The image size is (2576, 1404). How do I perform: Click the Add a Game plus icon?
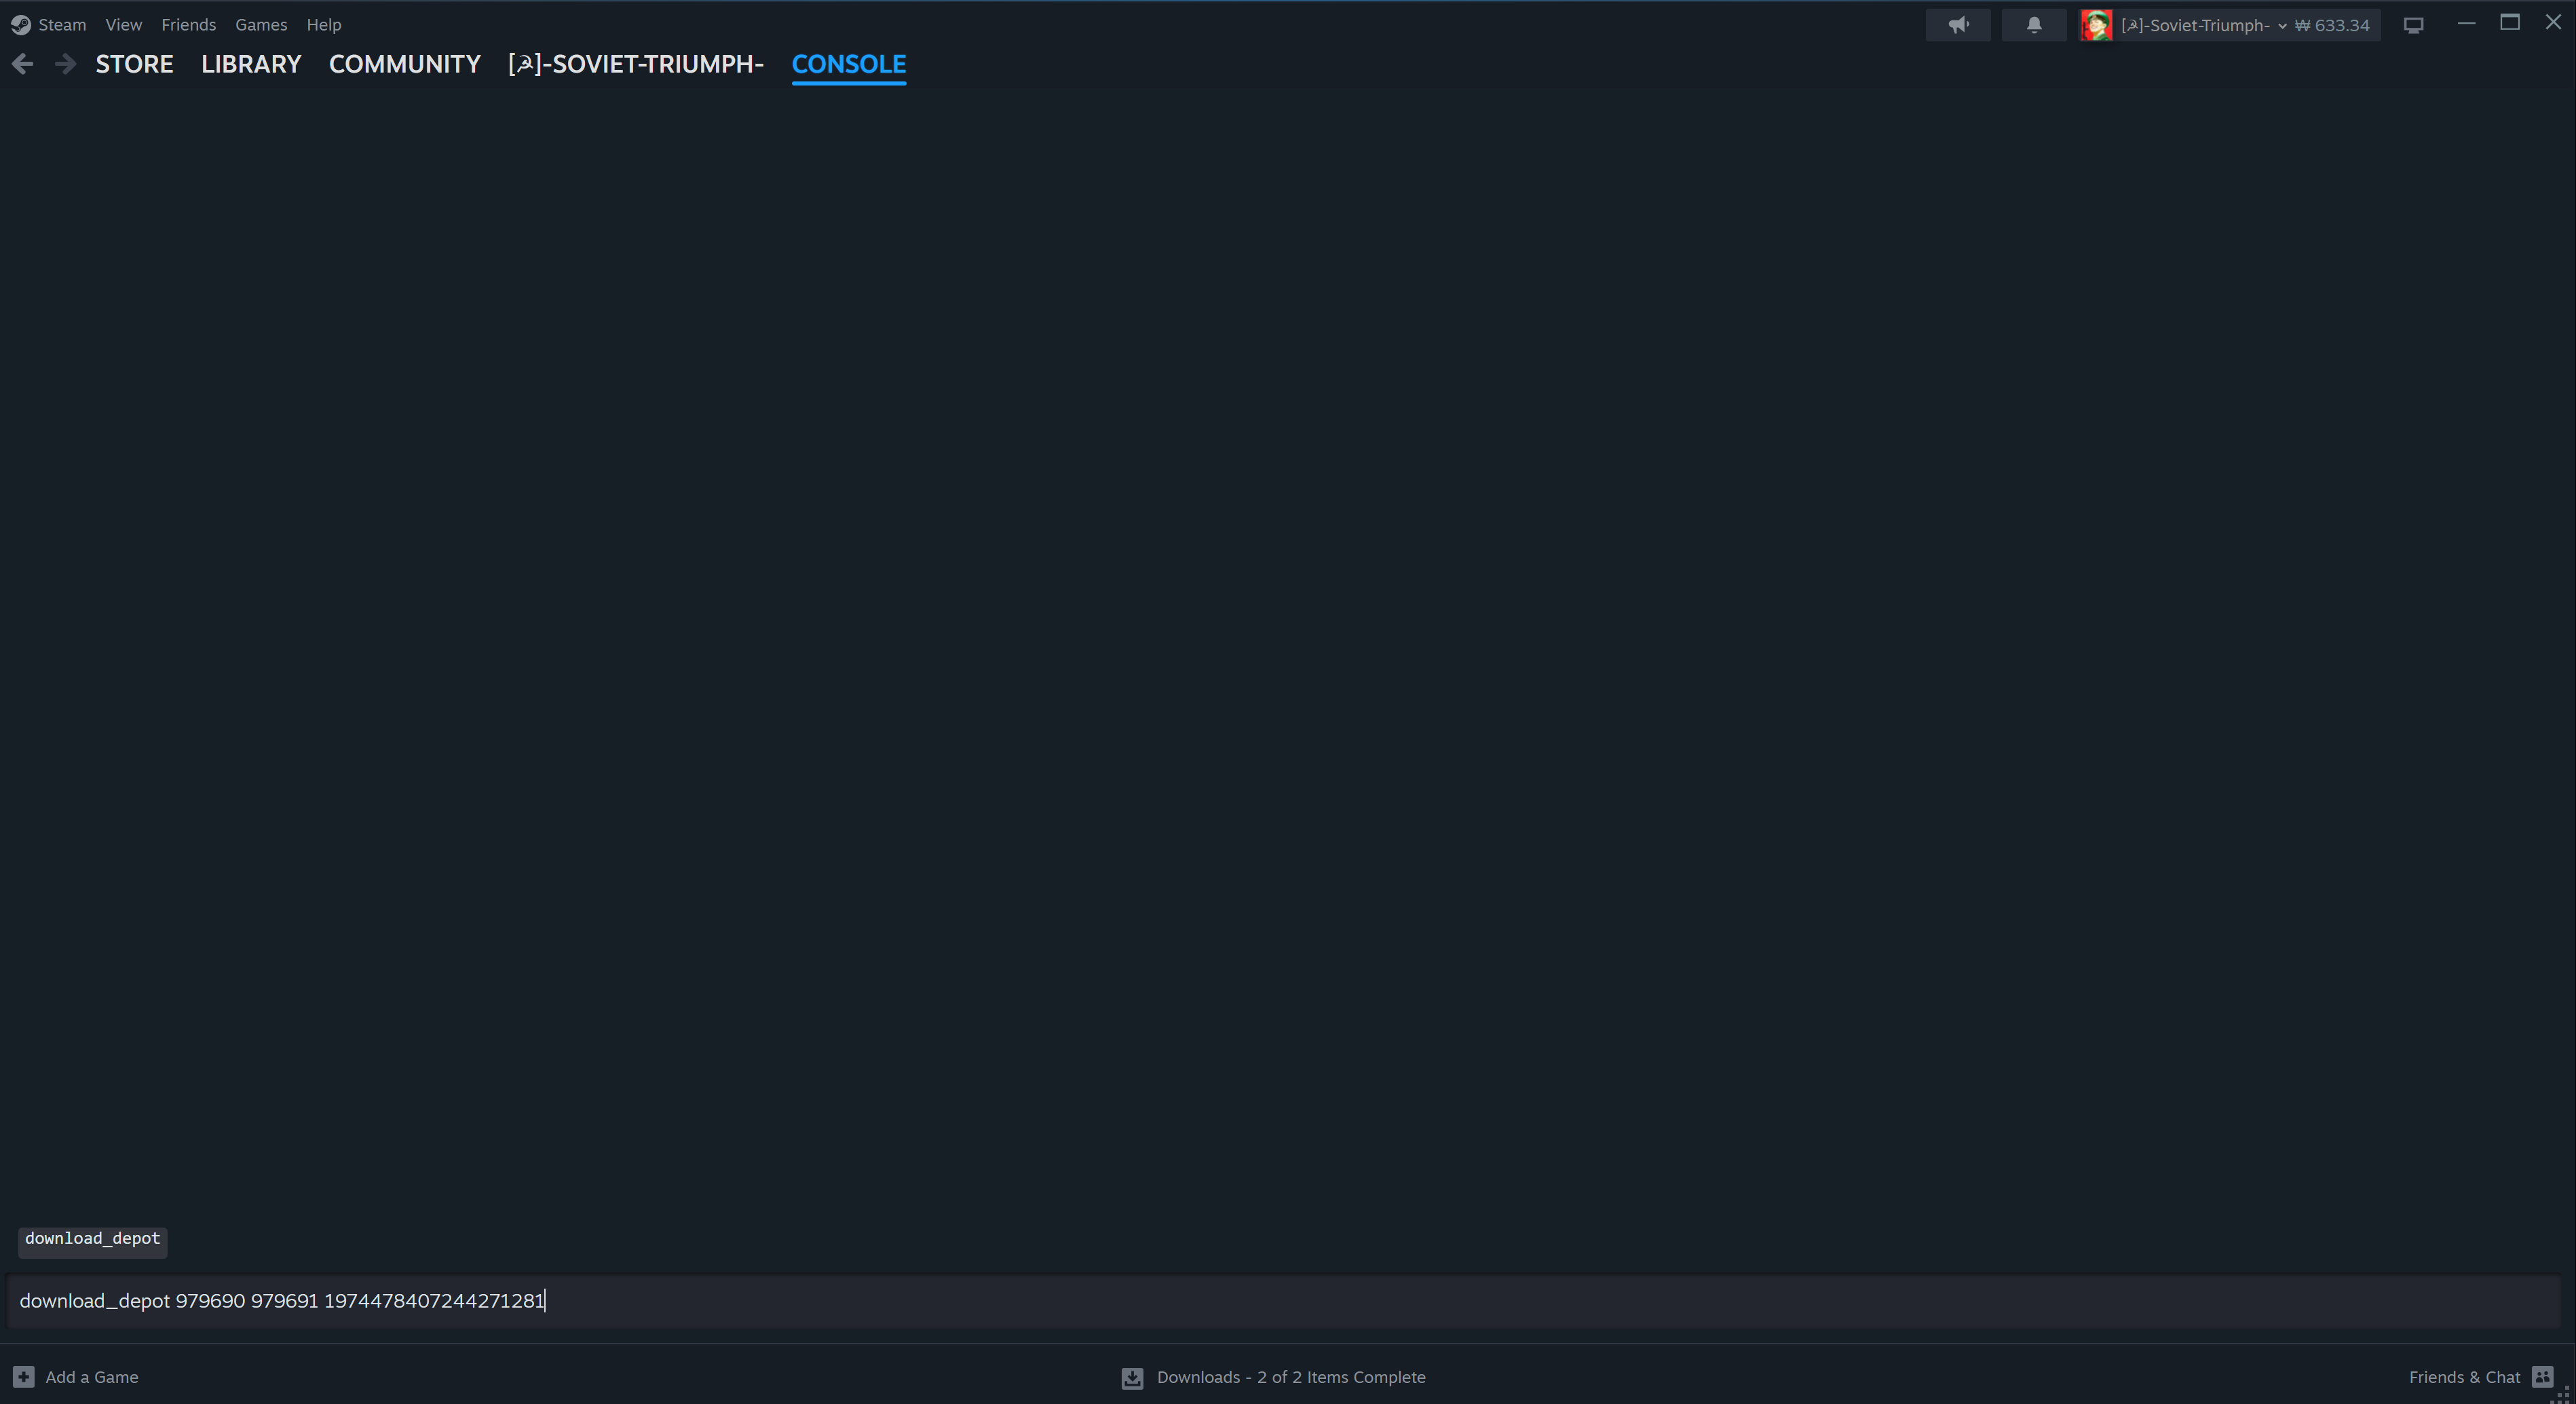pos(24,1377)
